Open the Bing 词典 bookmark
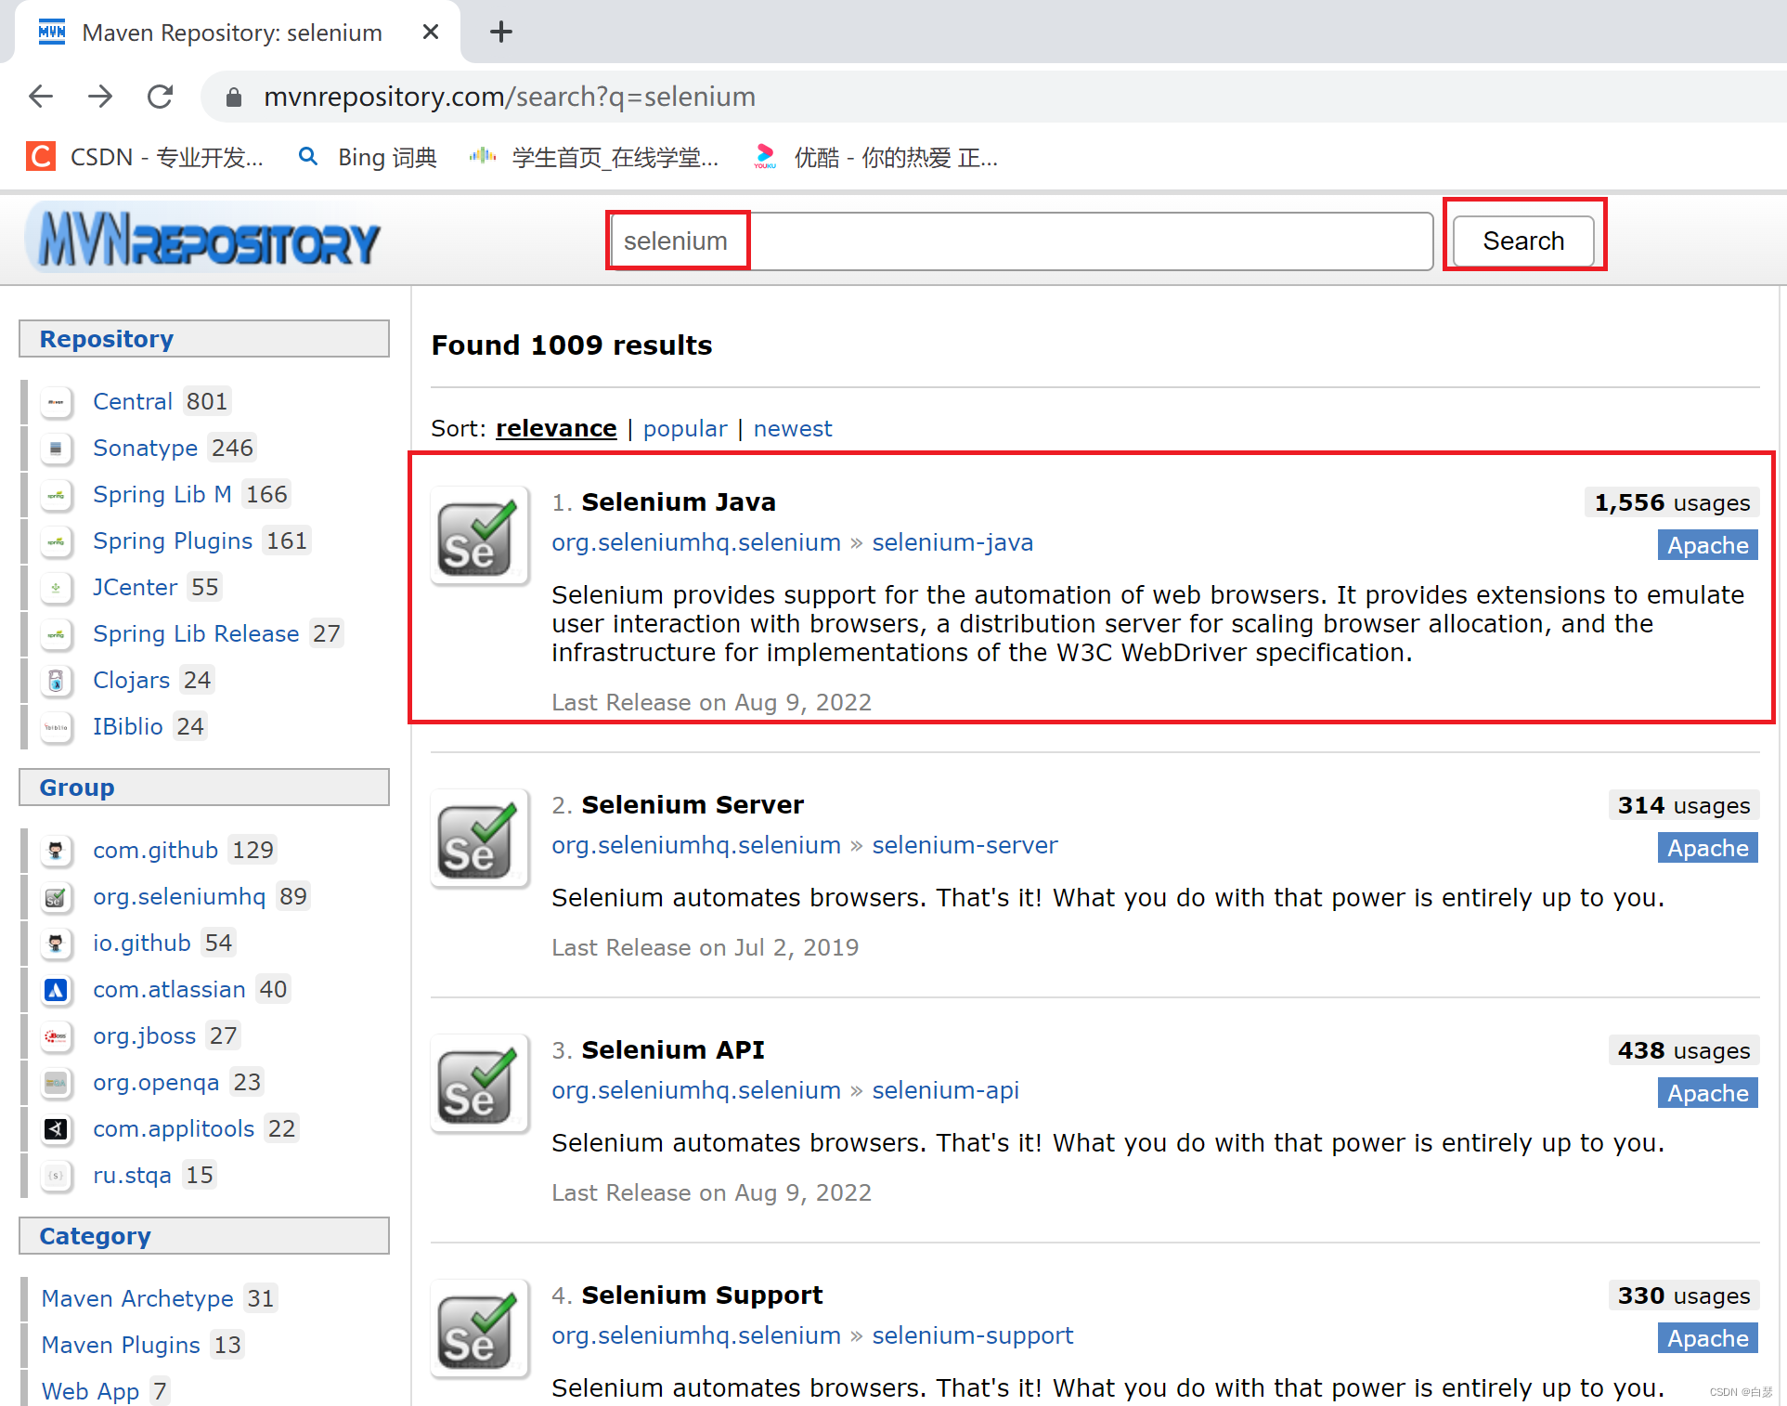 369,158
